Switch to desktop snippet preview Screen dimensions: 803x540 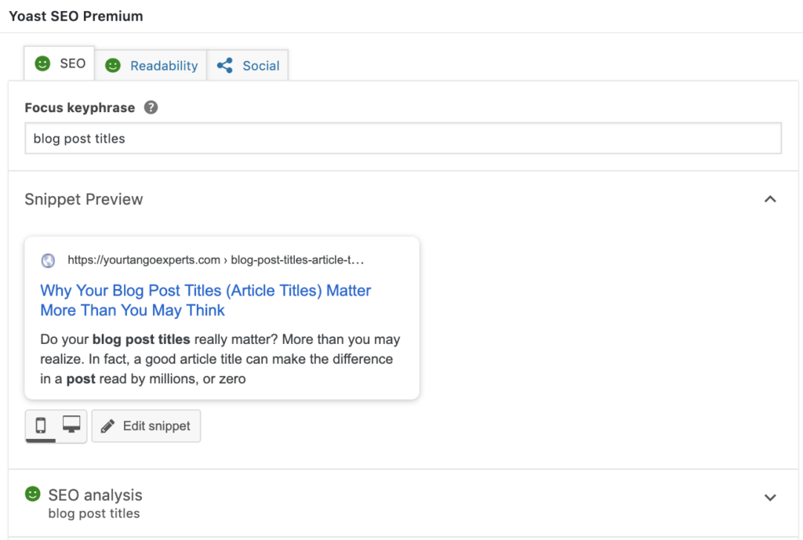click(x=71, y=426)
